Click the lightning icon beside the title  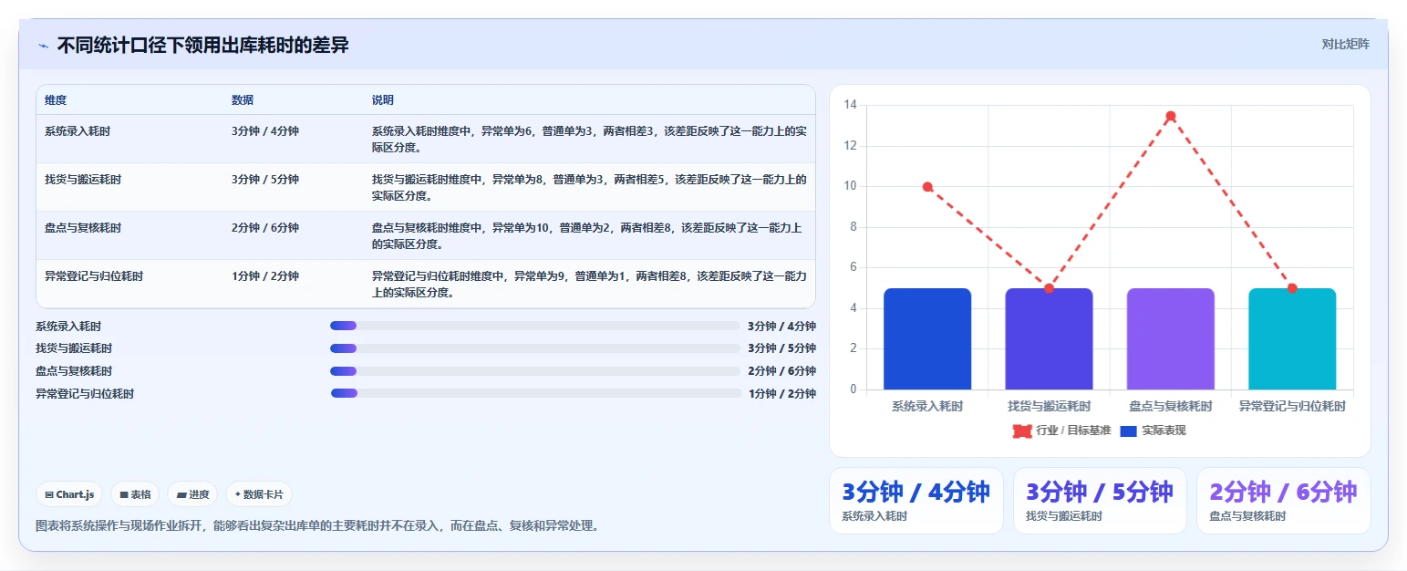[x=43, y=46]
